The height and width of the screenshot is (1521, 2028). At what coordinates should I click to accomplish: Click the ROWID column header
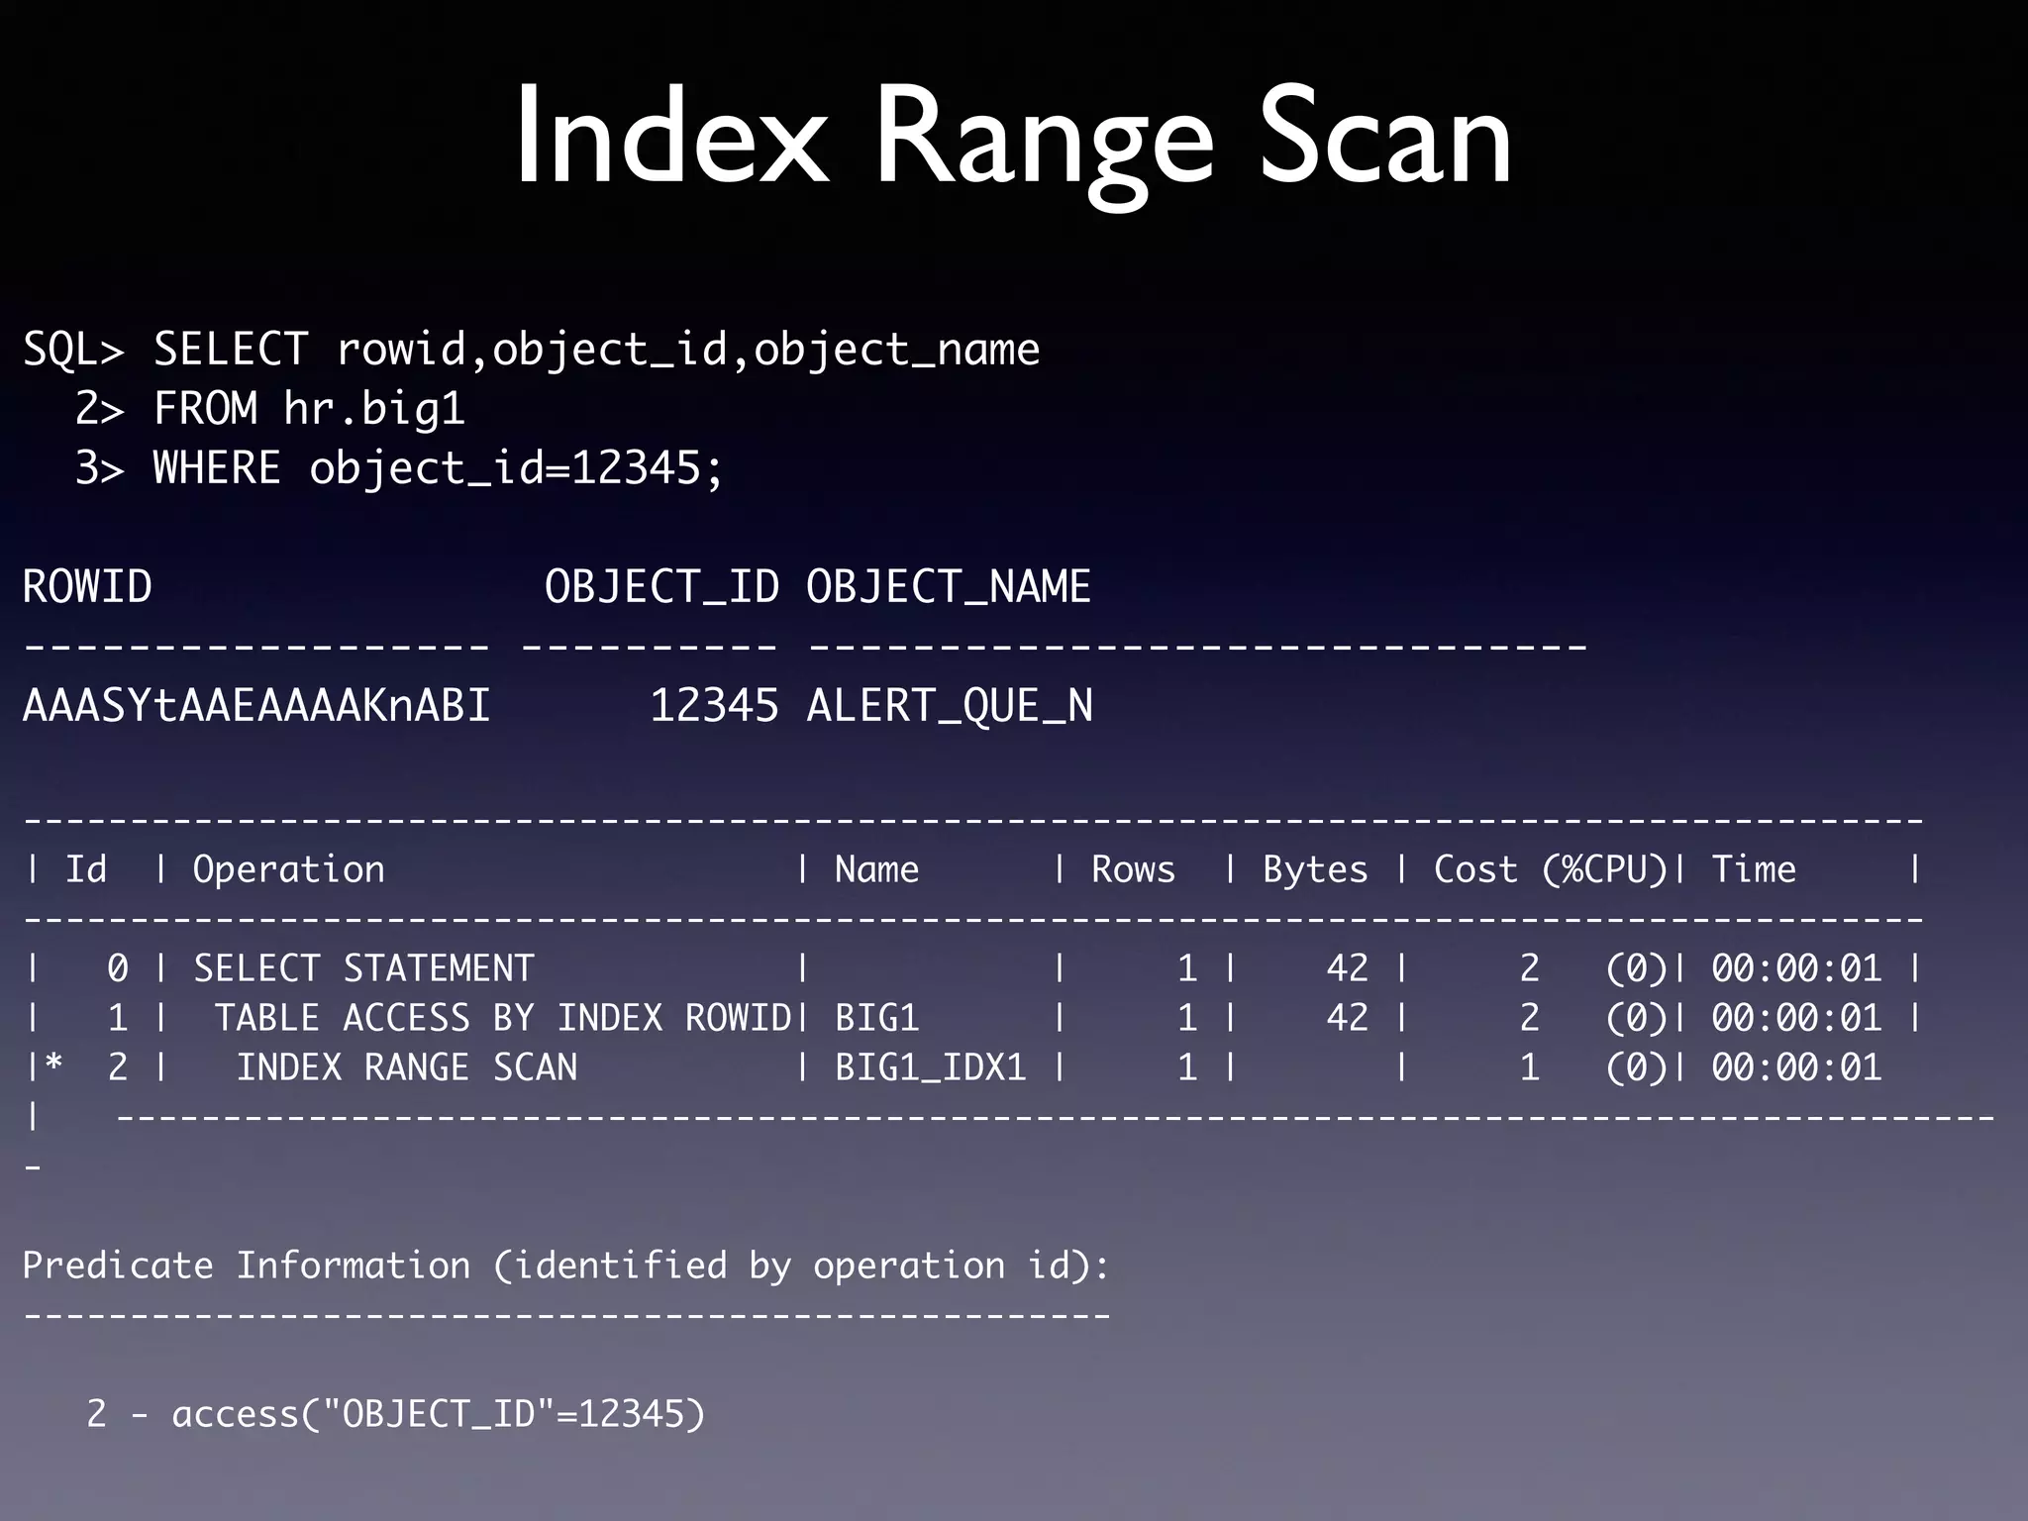(87, 587)
